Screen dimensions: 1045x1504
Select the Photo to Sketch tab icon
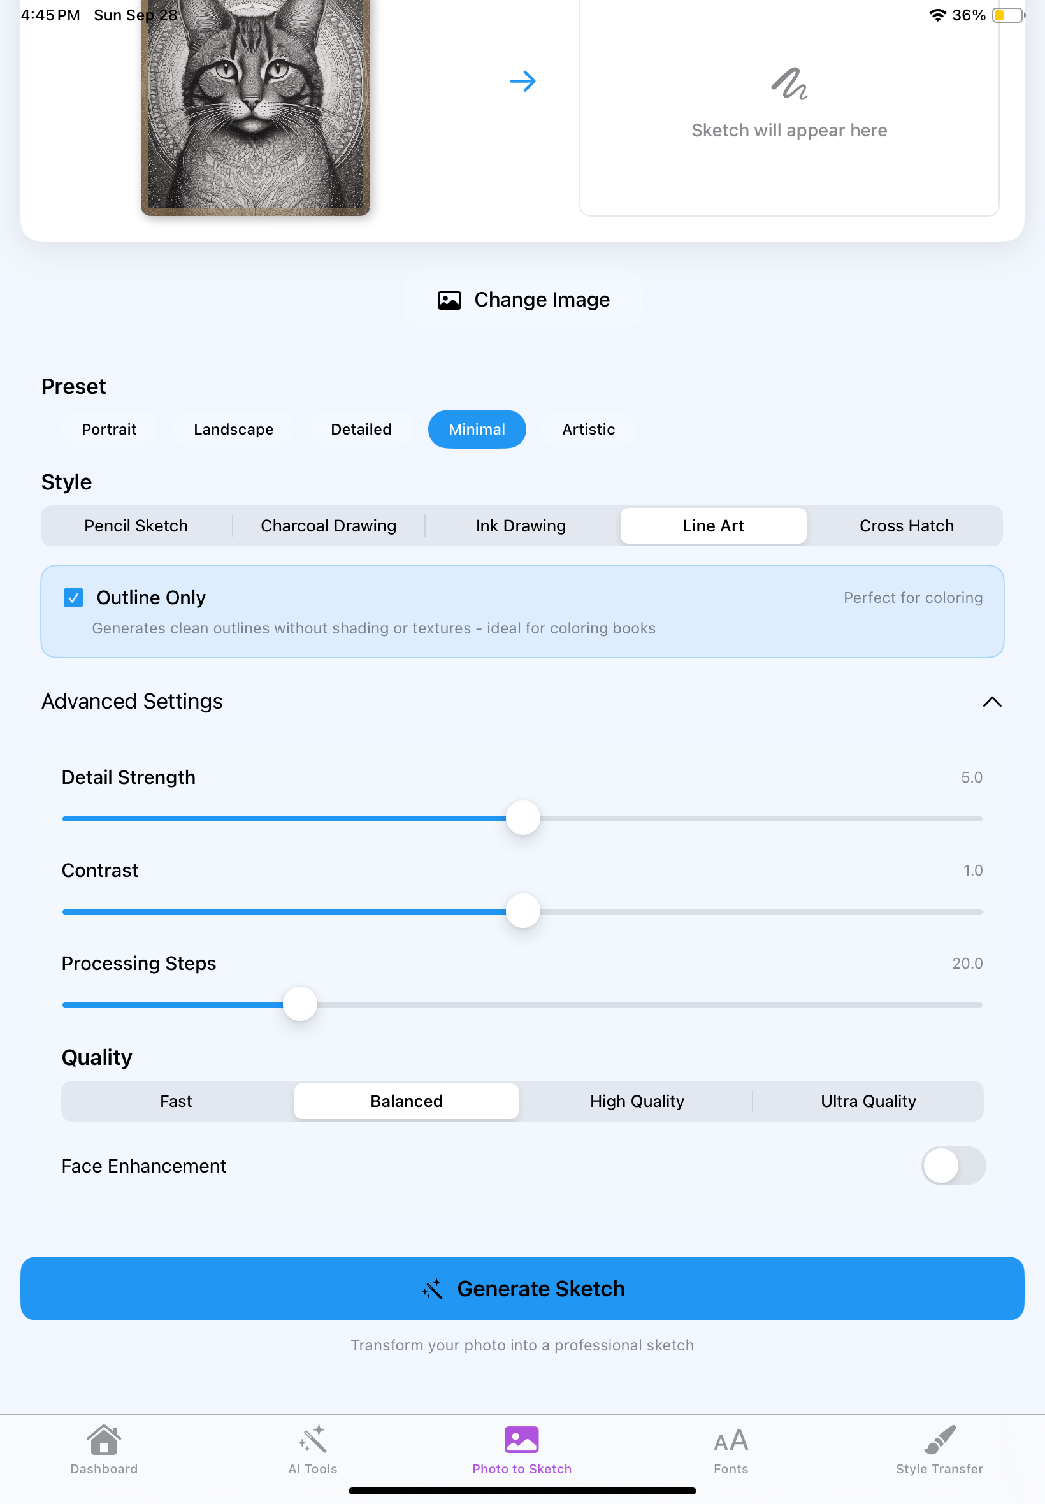click(x=522, y=1439)
